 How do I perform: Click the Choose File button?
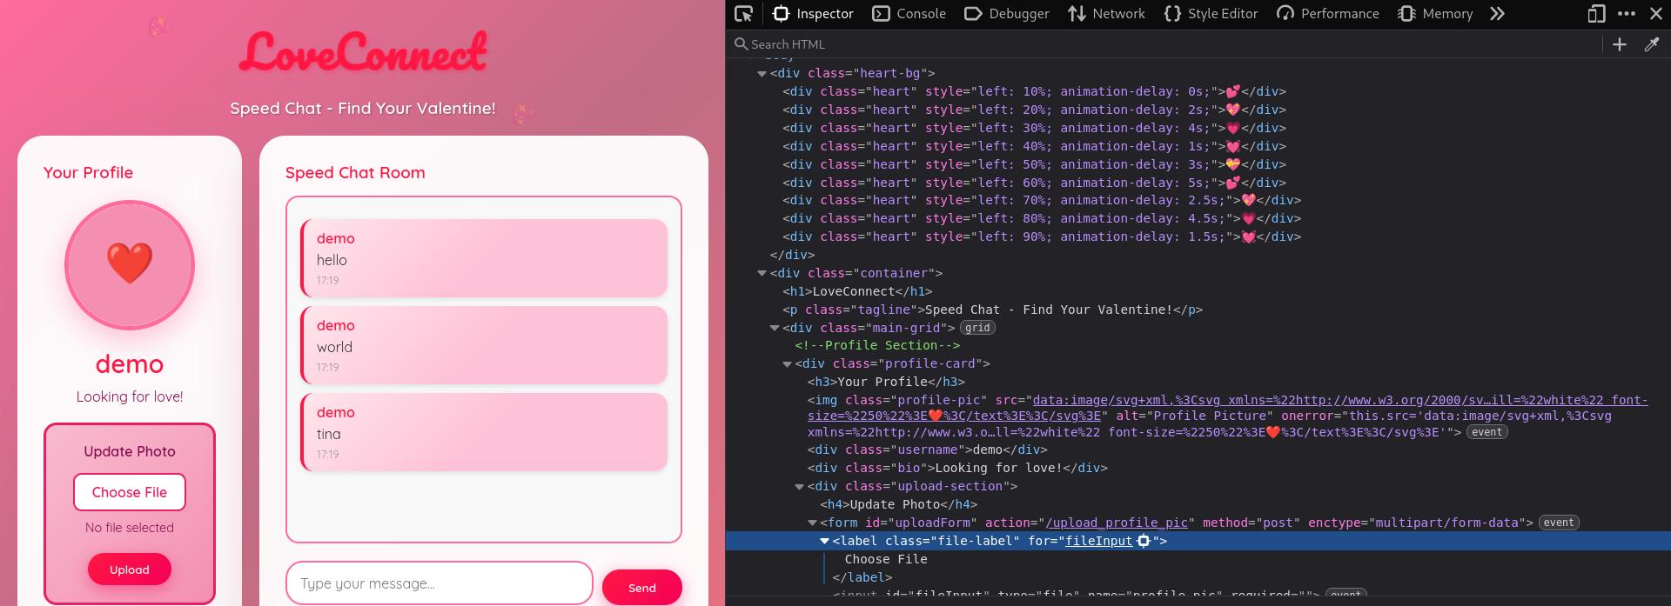pyautogui.click(x=130, y=492)
